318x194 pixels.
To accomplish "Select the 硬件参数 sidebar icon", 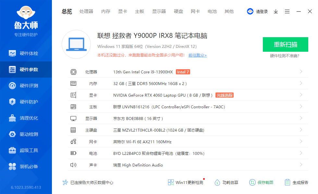I will click(x=12, y=70).
